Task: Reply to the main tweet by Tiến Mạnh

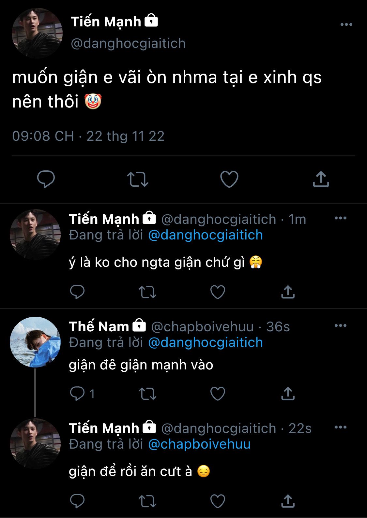Action: coord(46,179)
